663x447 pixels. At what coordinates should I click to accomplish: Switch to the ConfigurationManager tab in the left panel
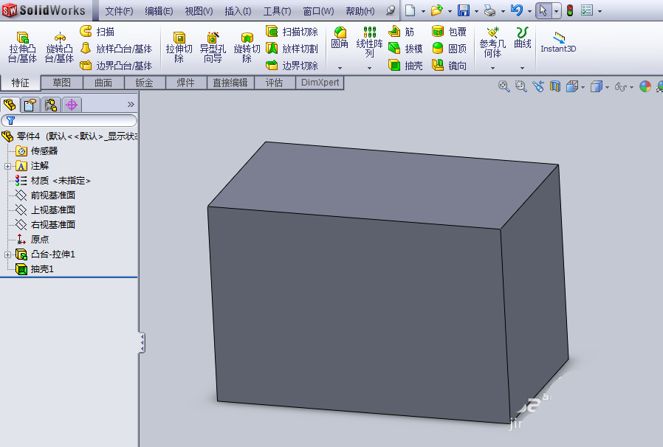pos(51,104)
